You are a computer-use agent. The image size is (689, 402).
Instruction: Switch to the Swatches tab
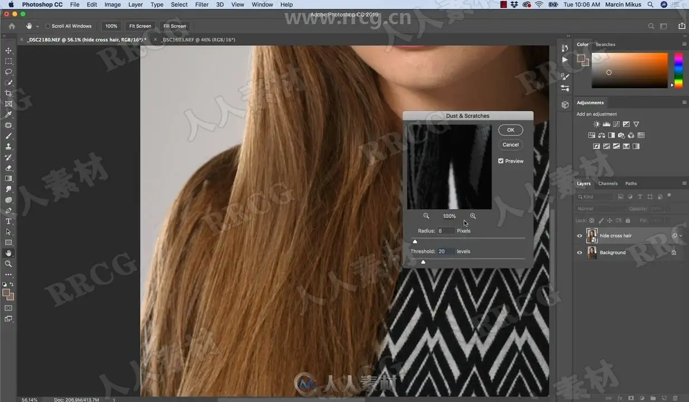(x=605, y=45)
